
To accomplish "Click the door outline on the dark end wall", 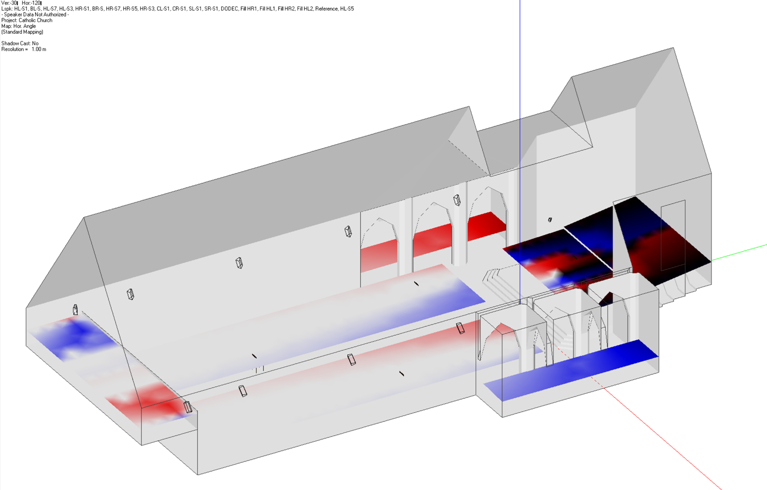I will click(x=673, y=235).
